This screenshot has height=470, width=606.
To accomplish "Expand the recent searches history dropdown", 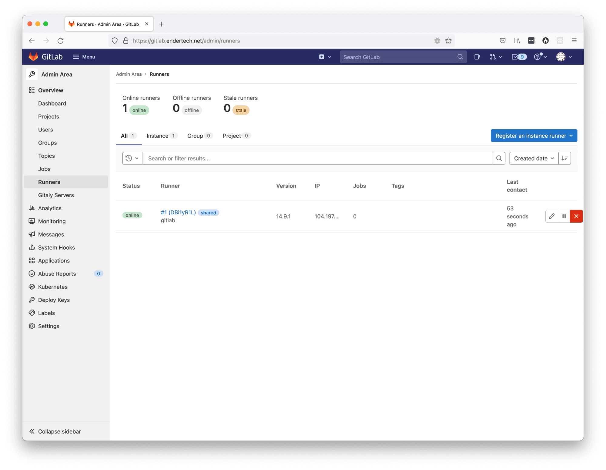I will [x=132, y=158].
